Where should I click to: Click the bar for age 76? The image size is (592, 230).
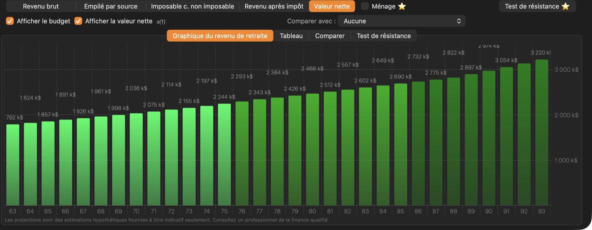point(242,153)
